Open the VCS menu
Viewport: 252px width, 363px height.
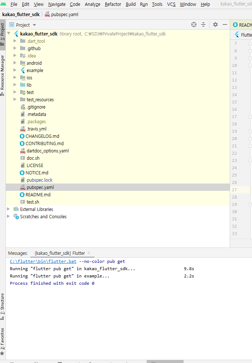171,4
